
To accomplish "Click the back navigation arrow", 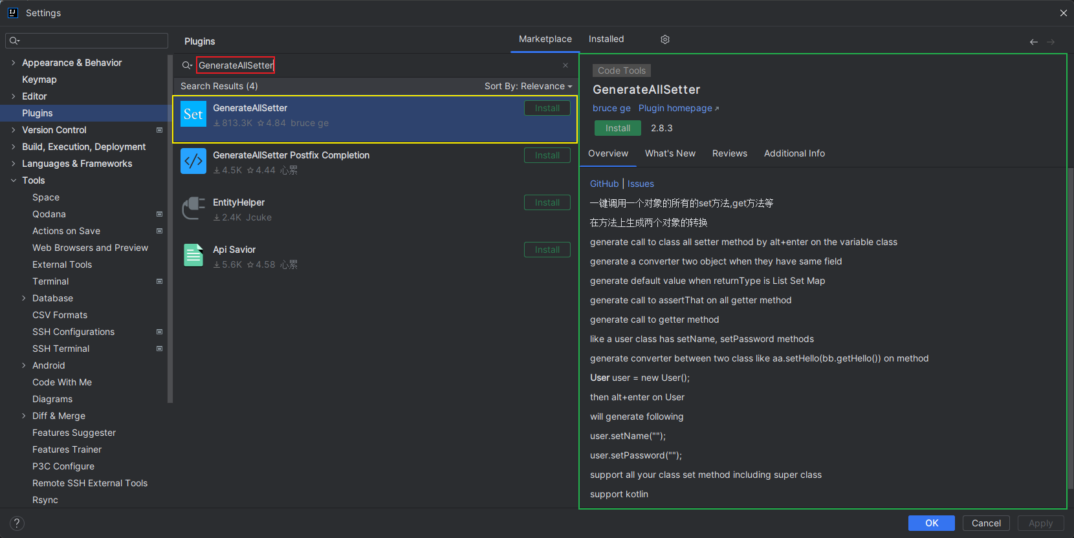I will coord(1033,42).
